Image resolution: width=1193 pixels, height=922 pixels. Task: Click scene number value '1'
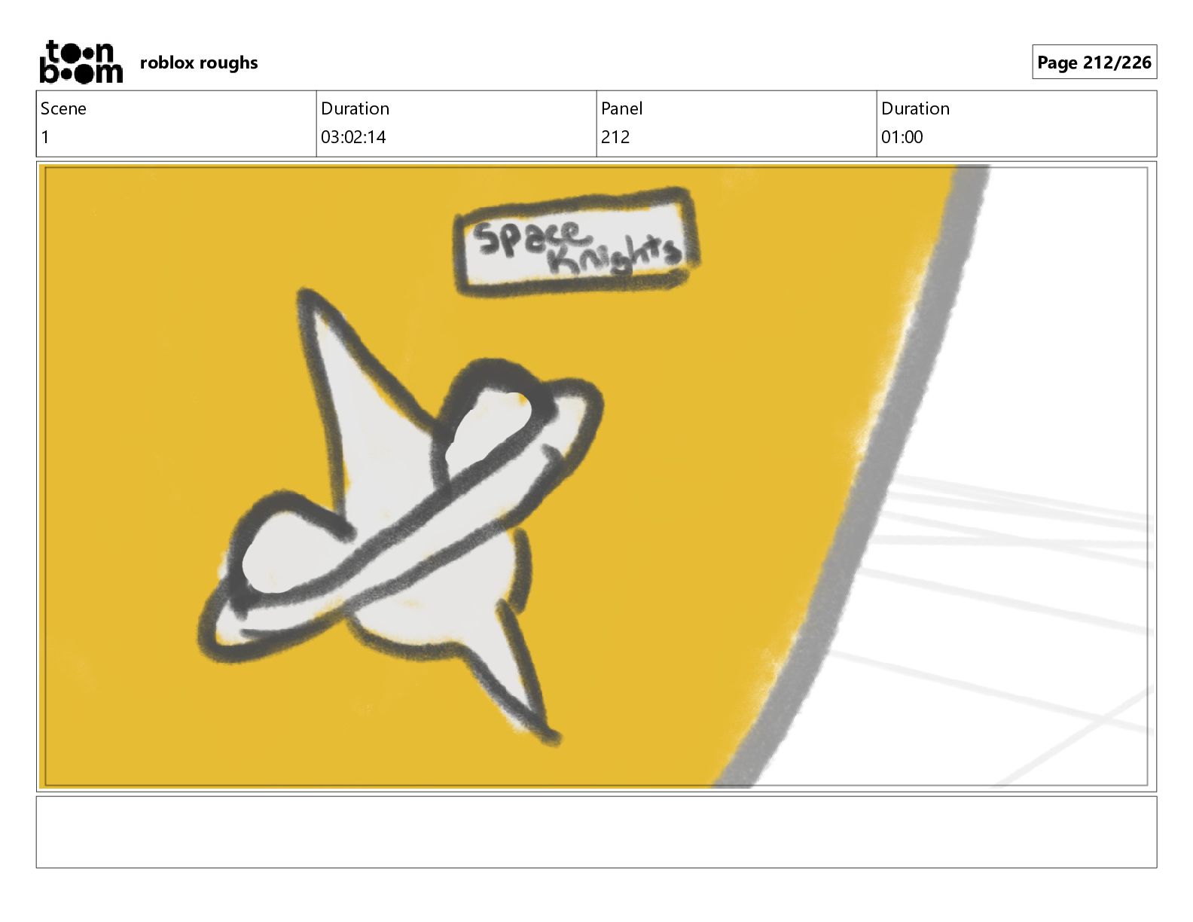pyautogui.click(x=45, y=137)
